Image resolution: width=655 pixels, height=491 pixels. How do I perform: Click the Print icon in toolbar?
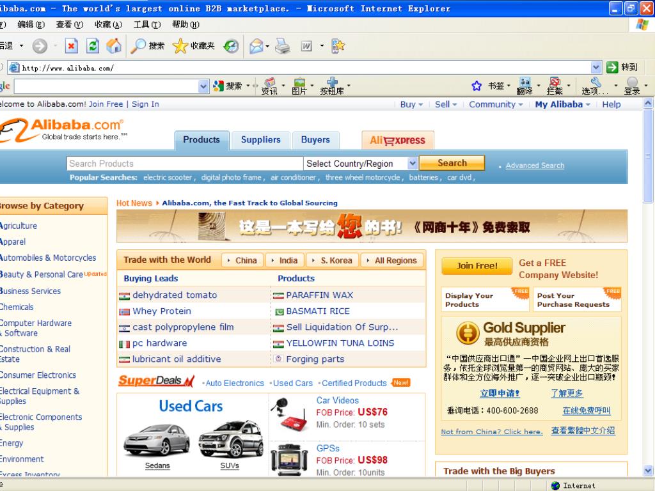pos(282,46)
